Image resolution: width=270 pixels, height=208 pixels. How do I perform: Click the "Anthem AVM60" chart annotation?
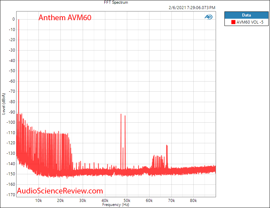pyautogui.click(x=65, y=18)
